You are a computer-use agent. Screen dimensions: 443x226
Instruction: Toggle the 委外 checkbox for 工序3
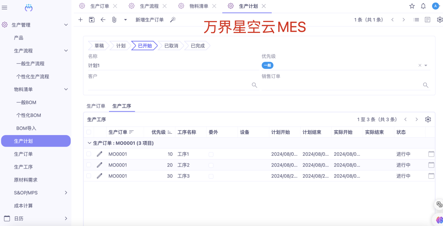tap(211, 176)
